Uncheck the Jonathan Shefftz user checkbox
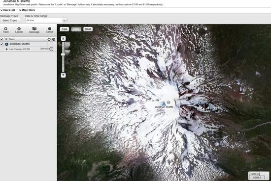 pos(2,44)
